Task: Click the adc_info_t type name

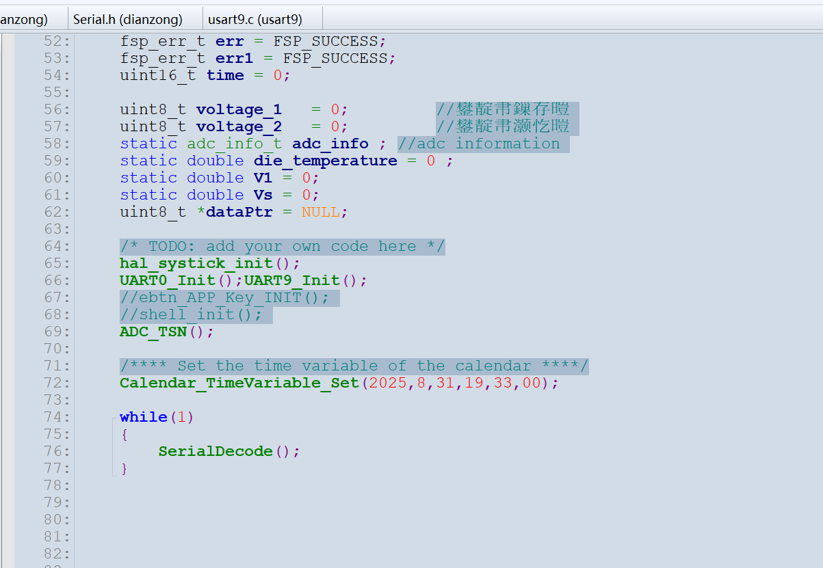Action: [234, 144]
